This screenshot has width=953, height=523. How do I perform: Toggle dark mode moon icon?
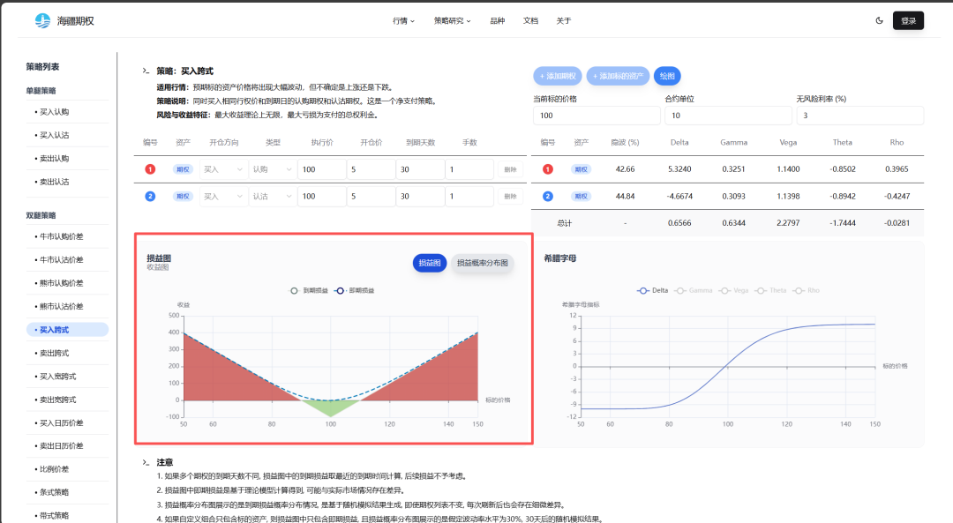(x=879, y=20)
